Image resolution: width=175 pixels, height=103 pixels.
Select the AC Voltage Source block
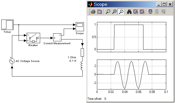click(x=12, y=61)
